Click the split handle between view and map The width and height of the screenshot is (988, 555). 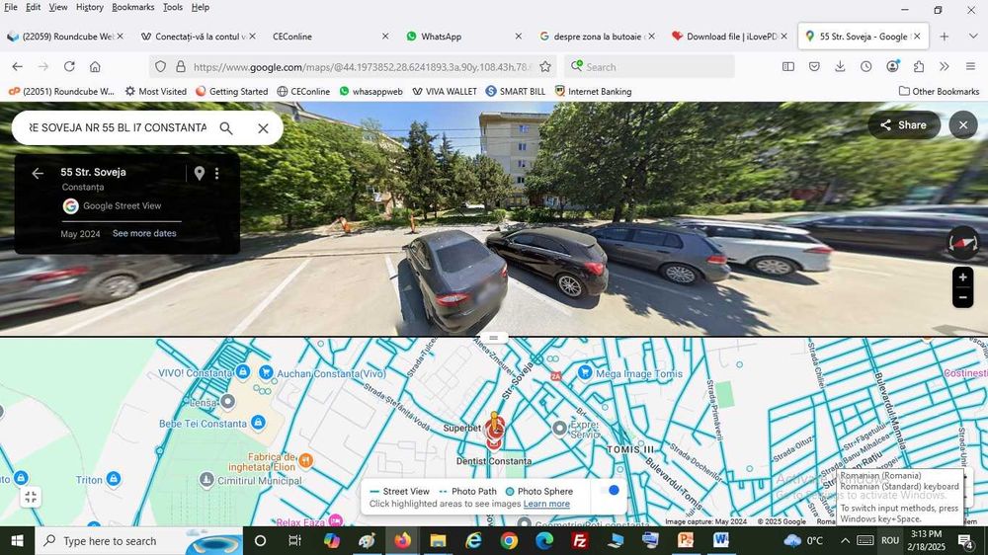(493, 338)
